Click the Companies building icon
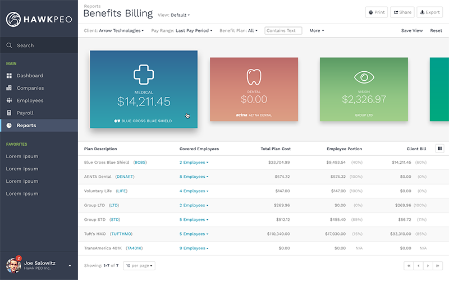 (x=9, y=88)
